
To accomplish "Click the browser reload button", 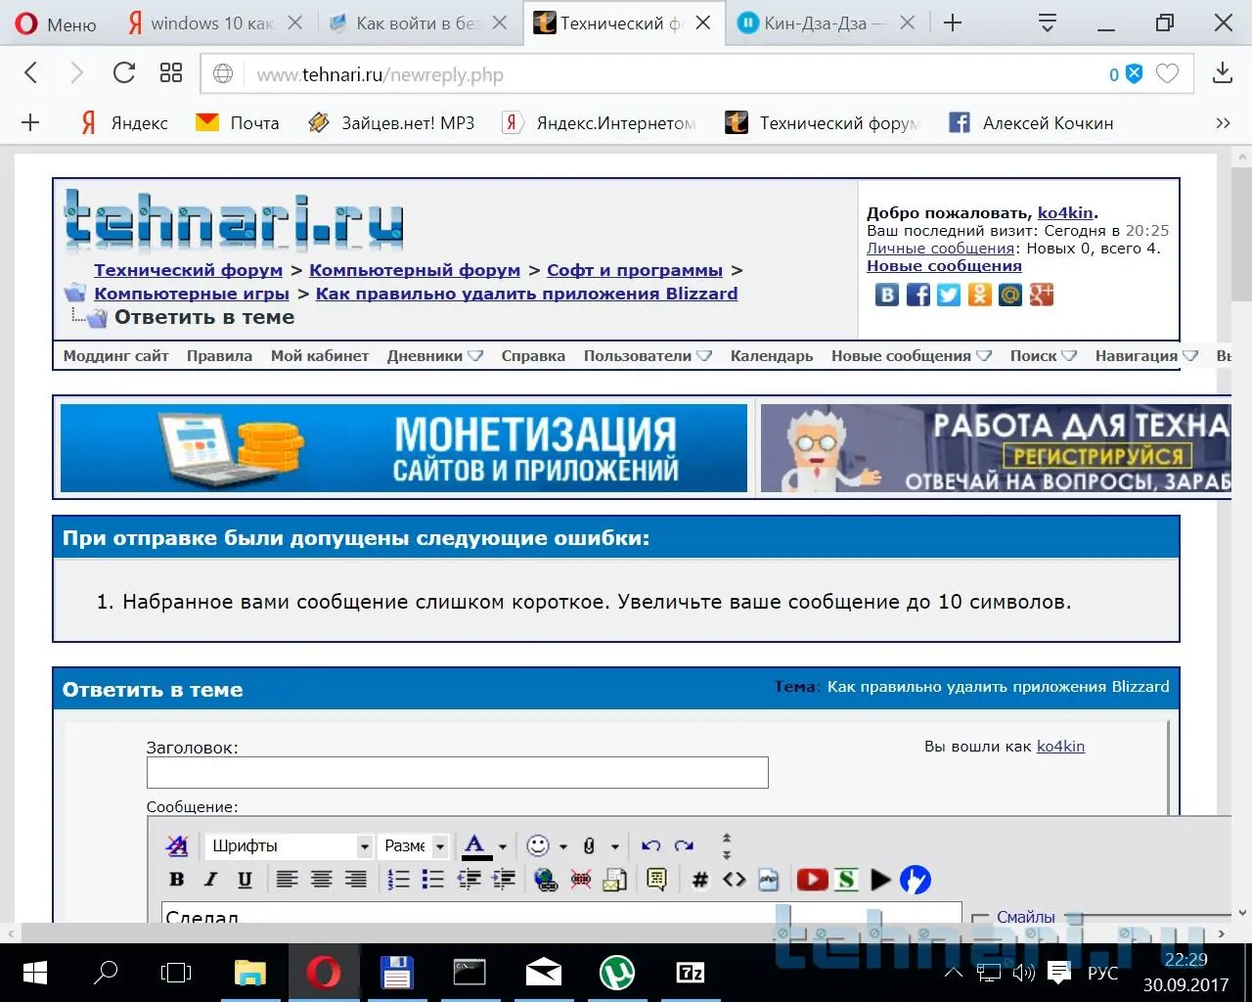I will (x=124, y=73).
